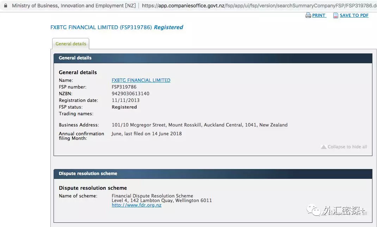The width and height of the screenshot is (377, 227).
Task: Switch to the General details tab
Action: pyautogui.click(x=71, y=44)
